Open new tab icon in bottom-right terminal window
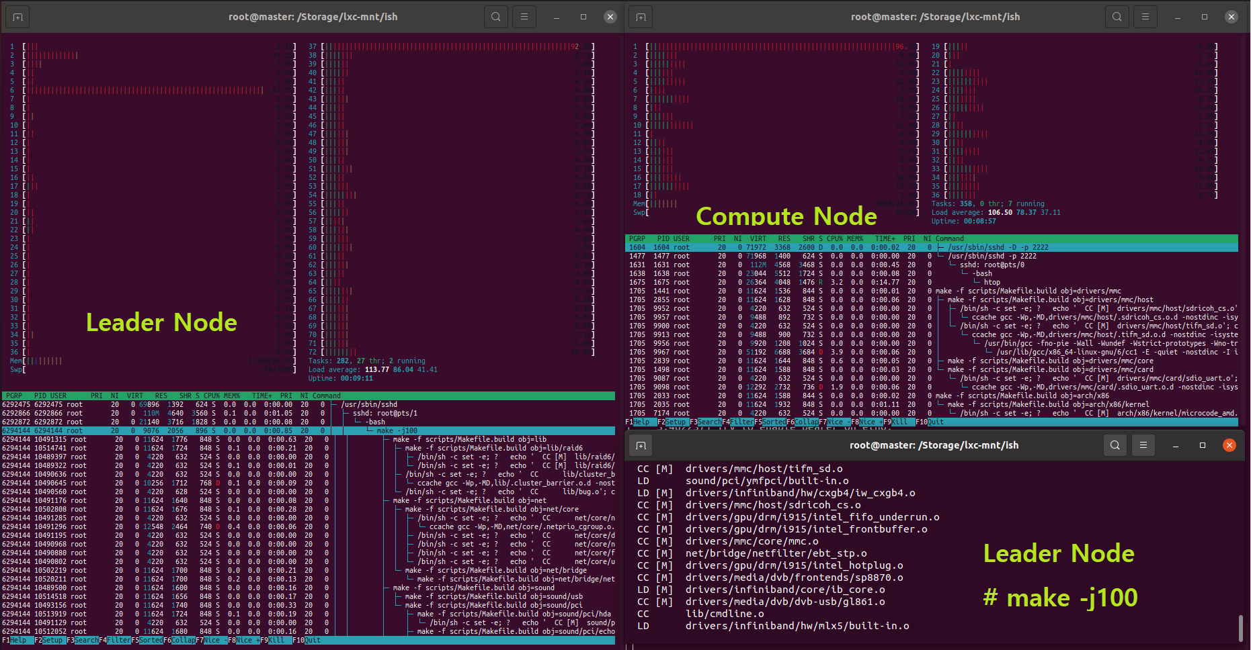The image size is (1251, 650). click(641, 445)
